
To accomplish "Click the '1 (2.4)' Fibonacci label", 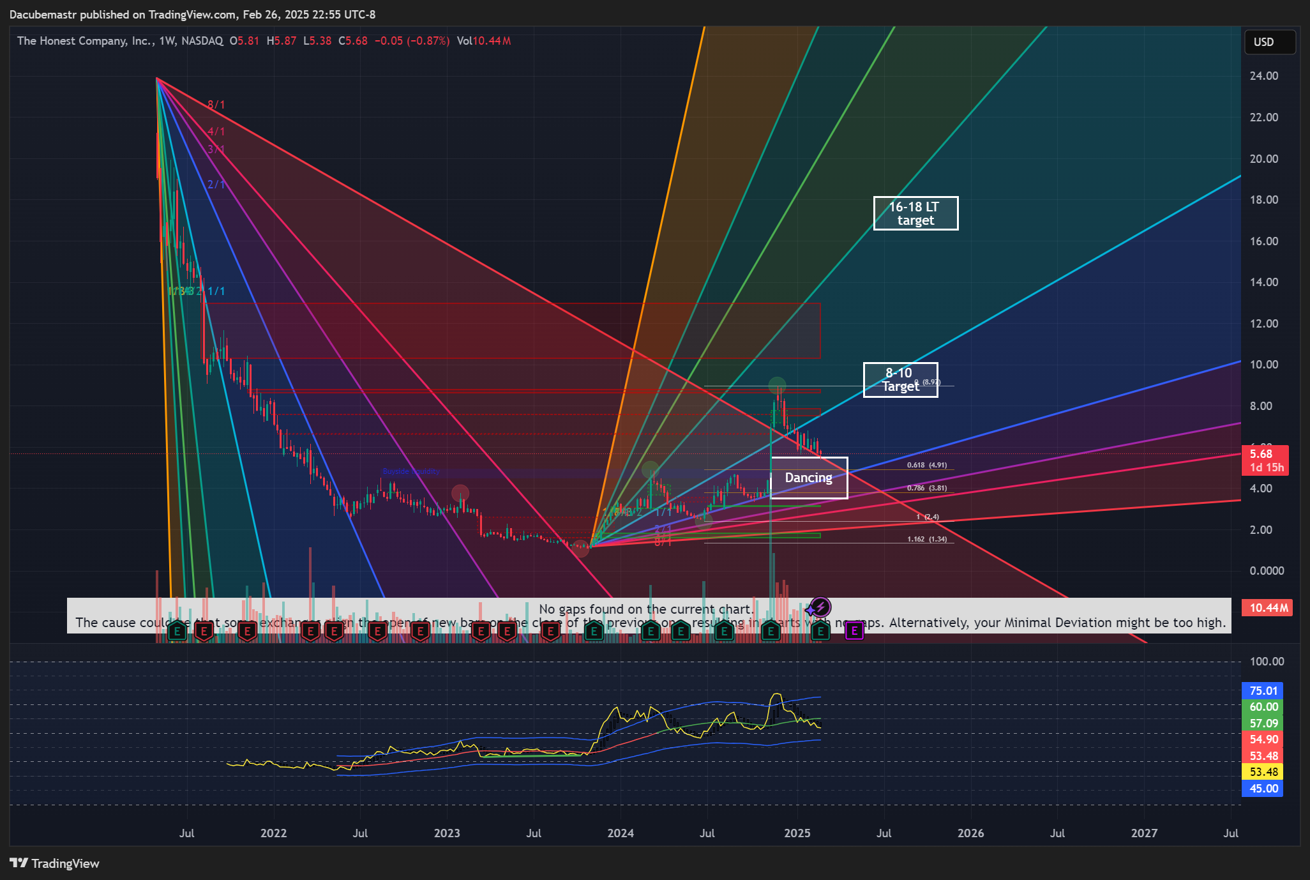I will (928, 517).
